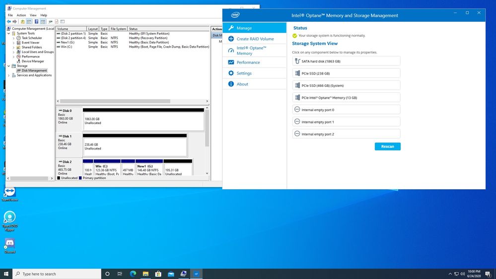Select PCIe Intel Optane Memory (13 GB) component
The height and width of the screenshot is (279, 496).
(x=346, y=97)
